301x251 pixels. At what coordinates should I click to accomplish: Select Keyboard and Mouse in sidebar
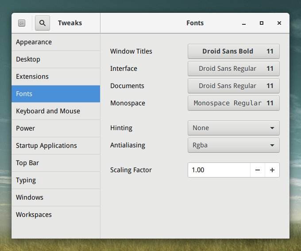56,111
